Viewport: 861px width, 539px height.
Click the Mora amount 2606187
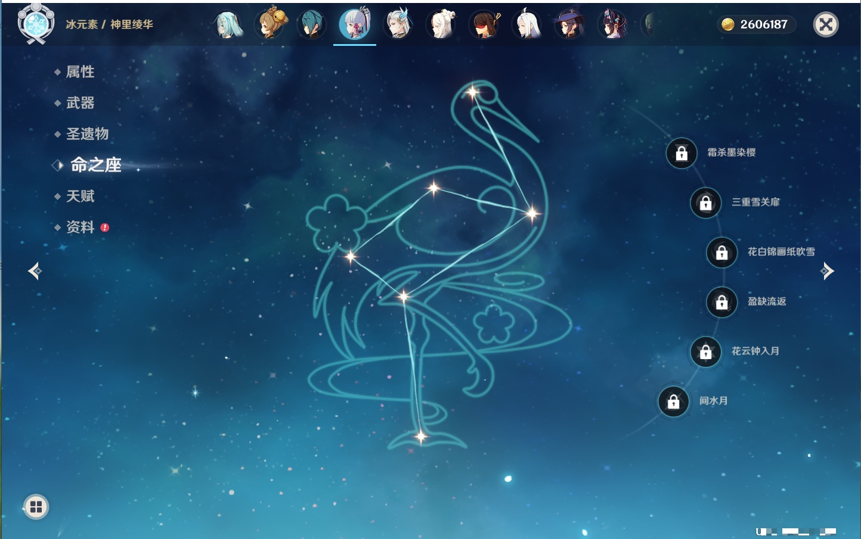[x=764, y=24]
